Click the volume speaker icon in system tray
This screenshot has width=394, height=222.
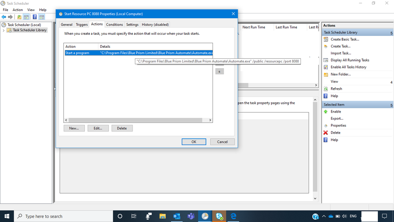(x=344, y=216)
